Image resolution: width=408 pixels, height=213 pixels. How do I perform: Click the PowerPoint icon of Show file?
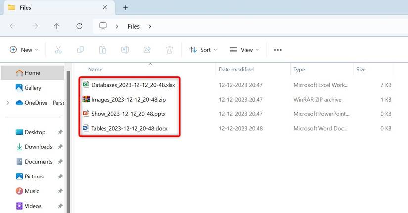86,113
